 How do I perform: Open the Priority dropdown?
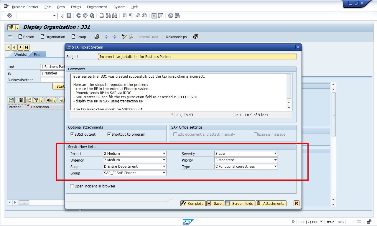[x=275, y=160]
